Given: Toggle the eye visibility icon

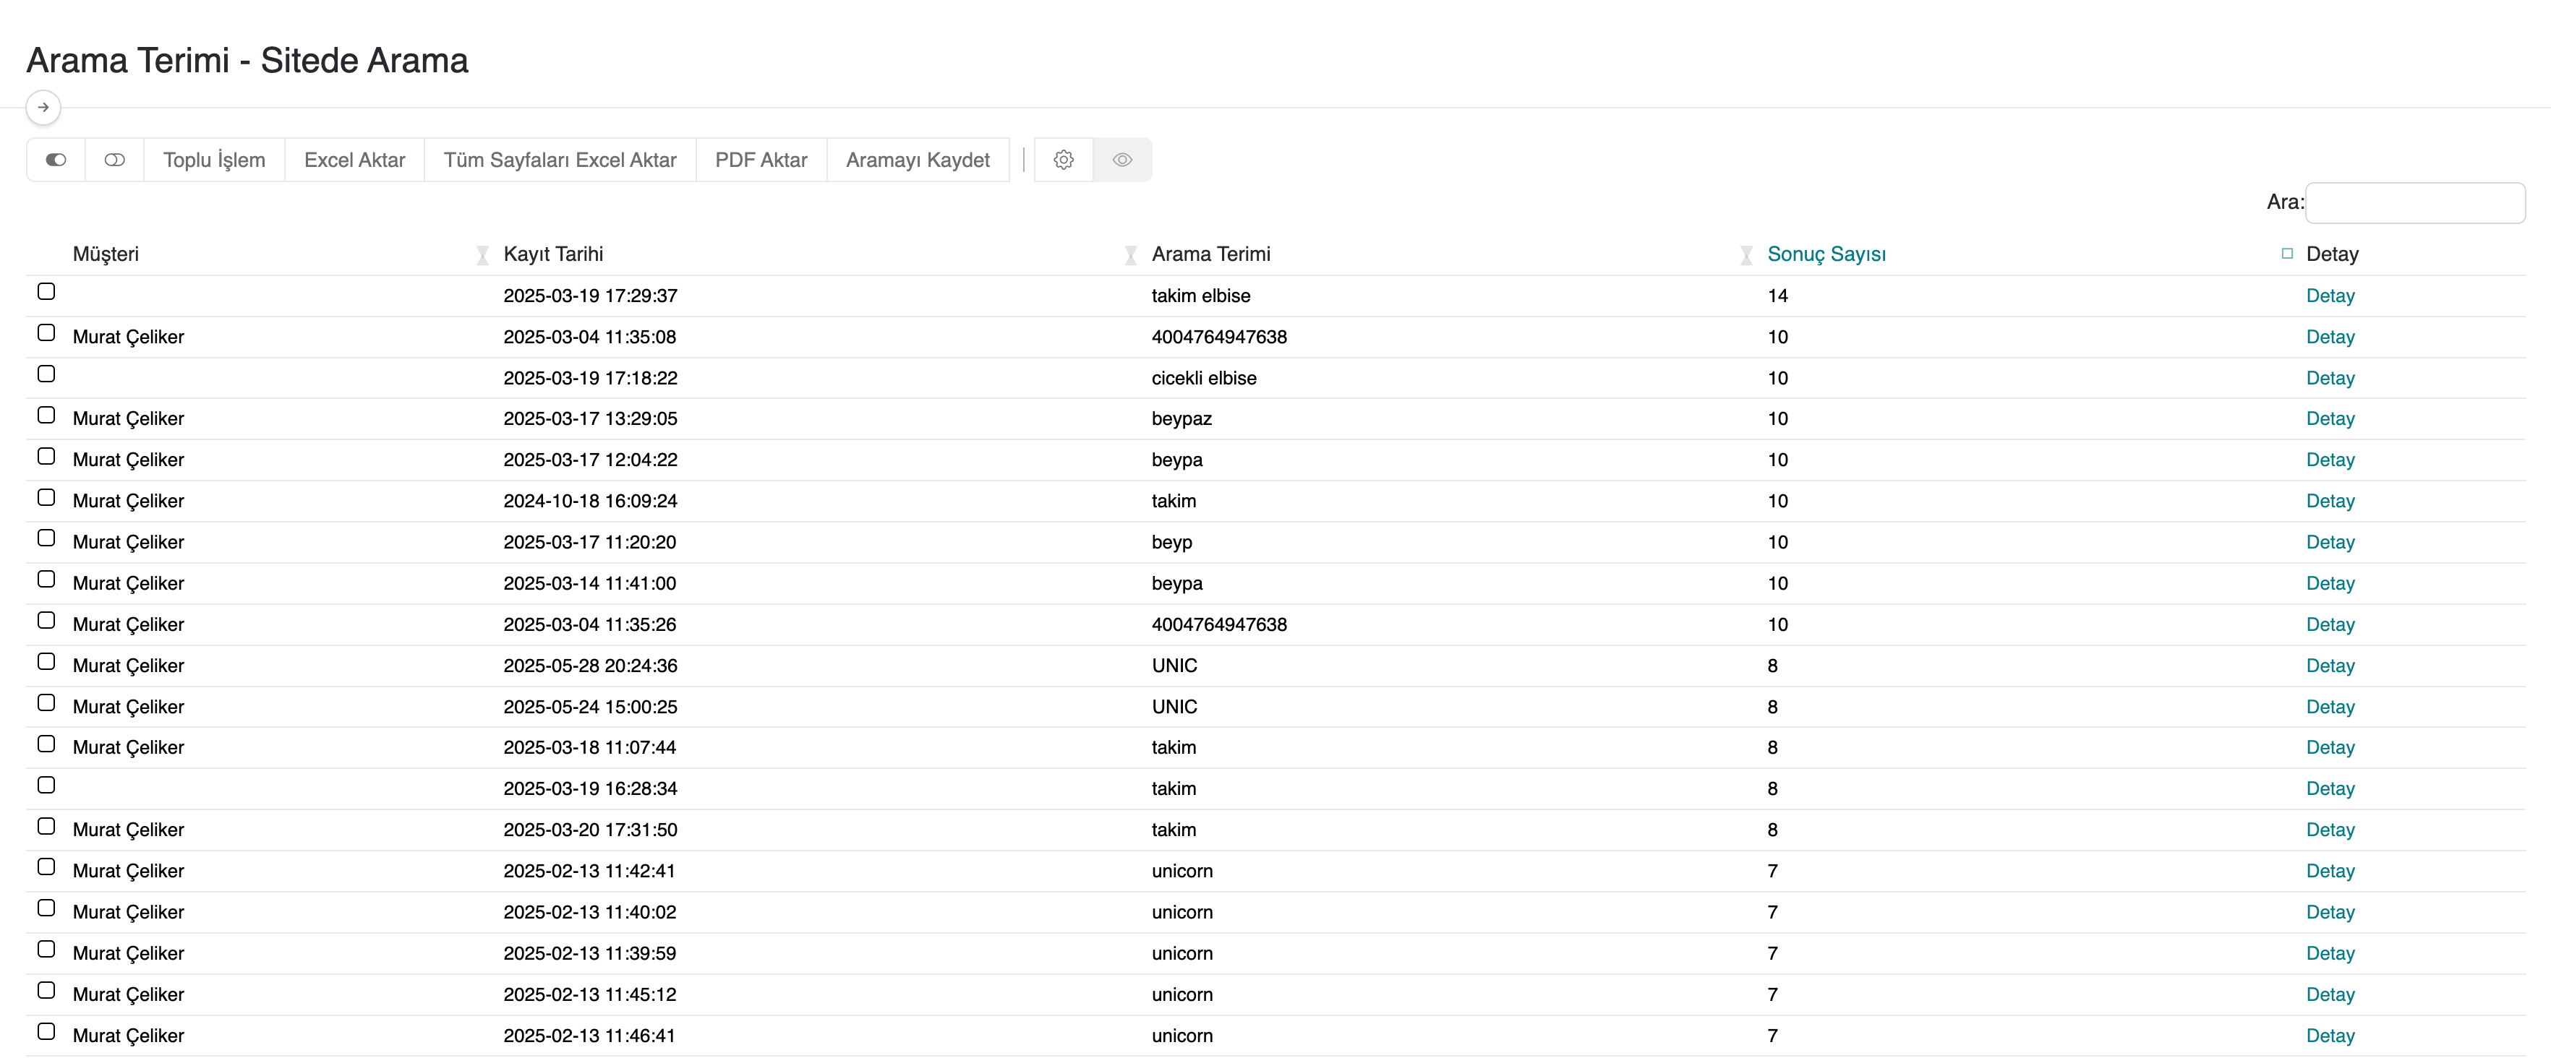Looking at the screenshot, I should coord(1122,159).
